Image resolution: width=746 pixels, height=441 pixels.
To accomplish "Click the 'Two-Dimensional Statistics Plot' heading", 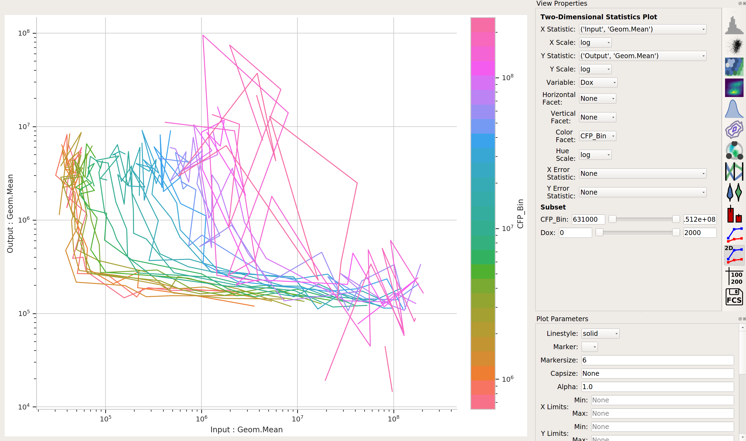I will click(x=599, y=17).
